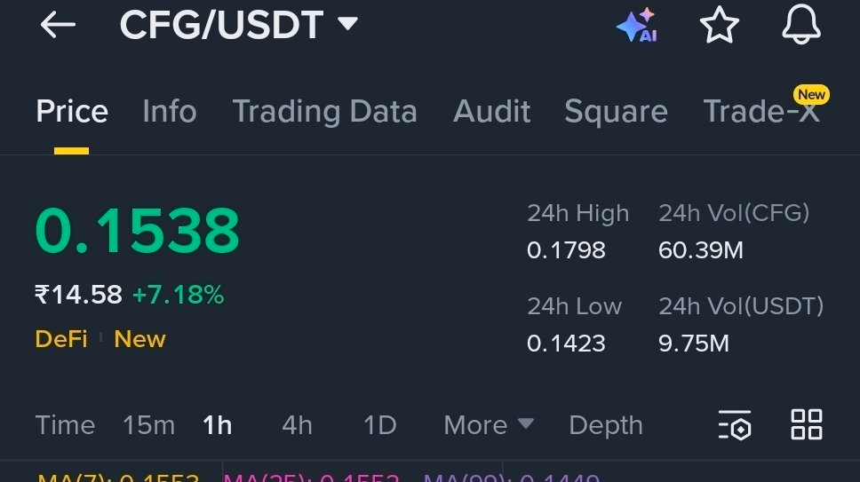Select the 1D chart interval

(x=379, y=425)
